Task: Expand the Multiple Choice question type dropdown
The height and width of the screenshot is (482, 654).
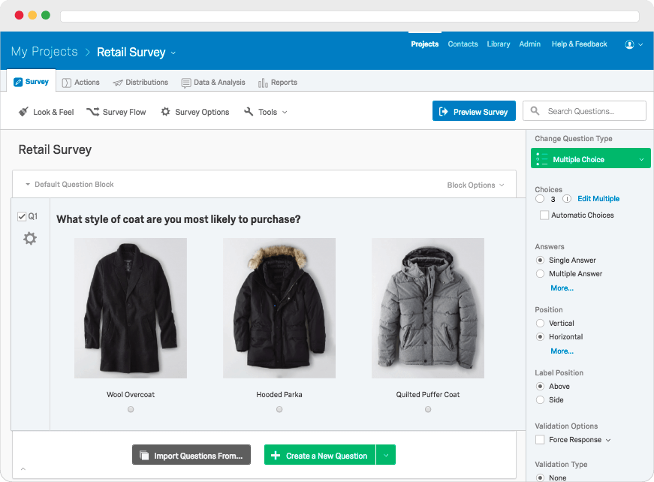Action: (x=591, y=159)
